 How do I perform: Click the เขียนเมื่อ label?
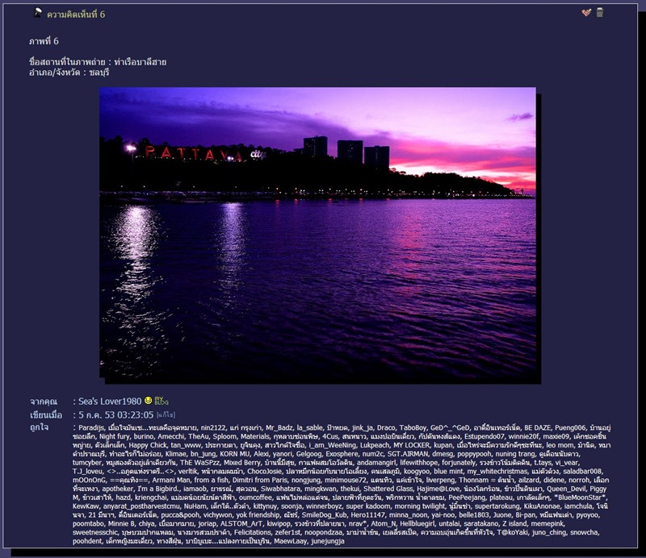[46, 414]
